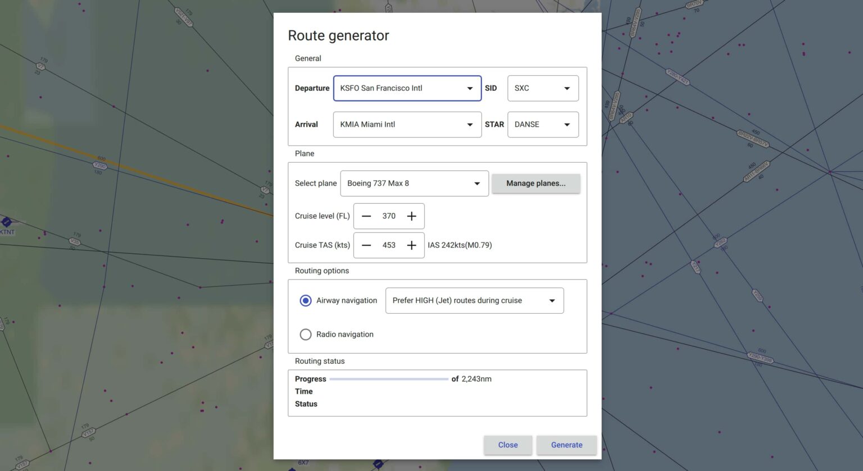863x471 pixels.
Task: Click the routing progress bar
Action: click(x=389, y=379)
